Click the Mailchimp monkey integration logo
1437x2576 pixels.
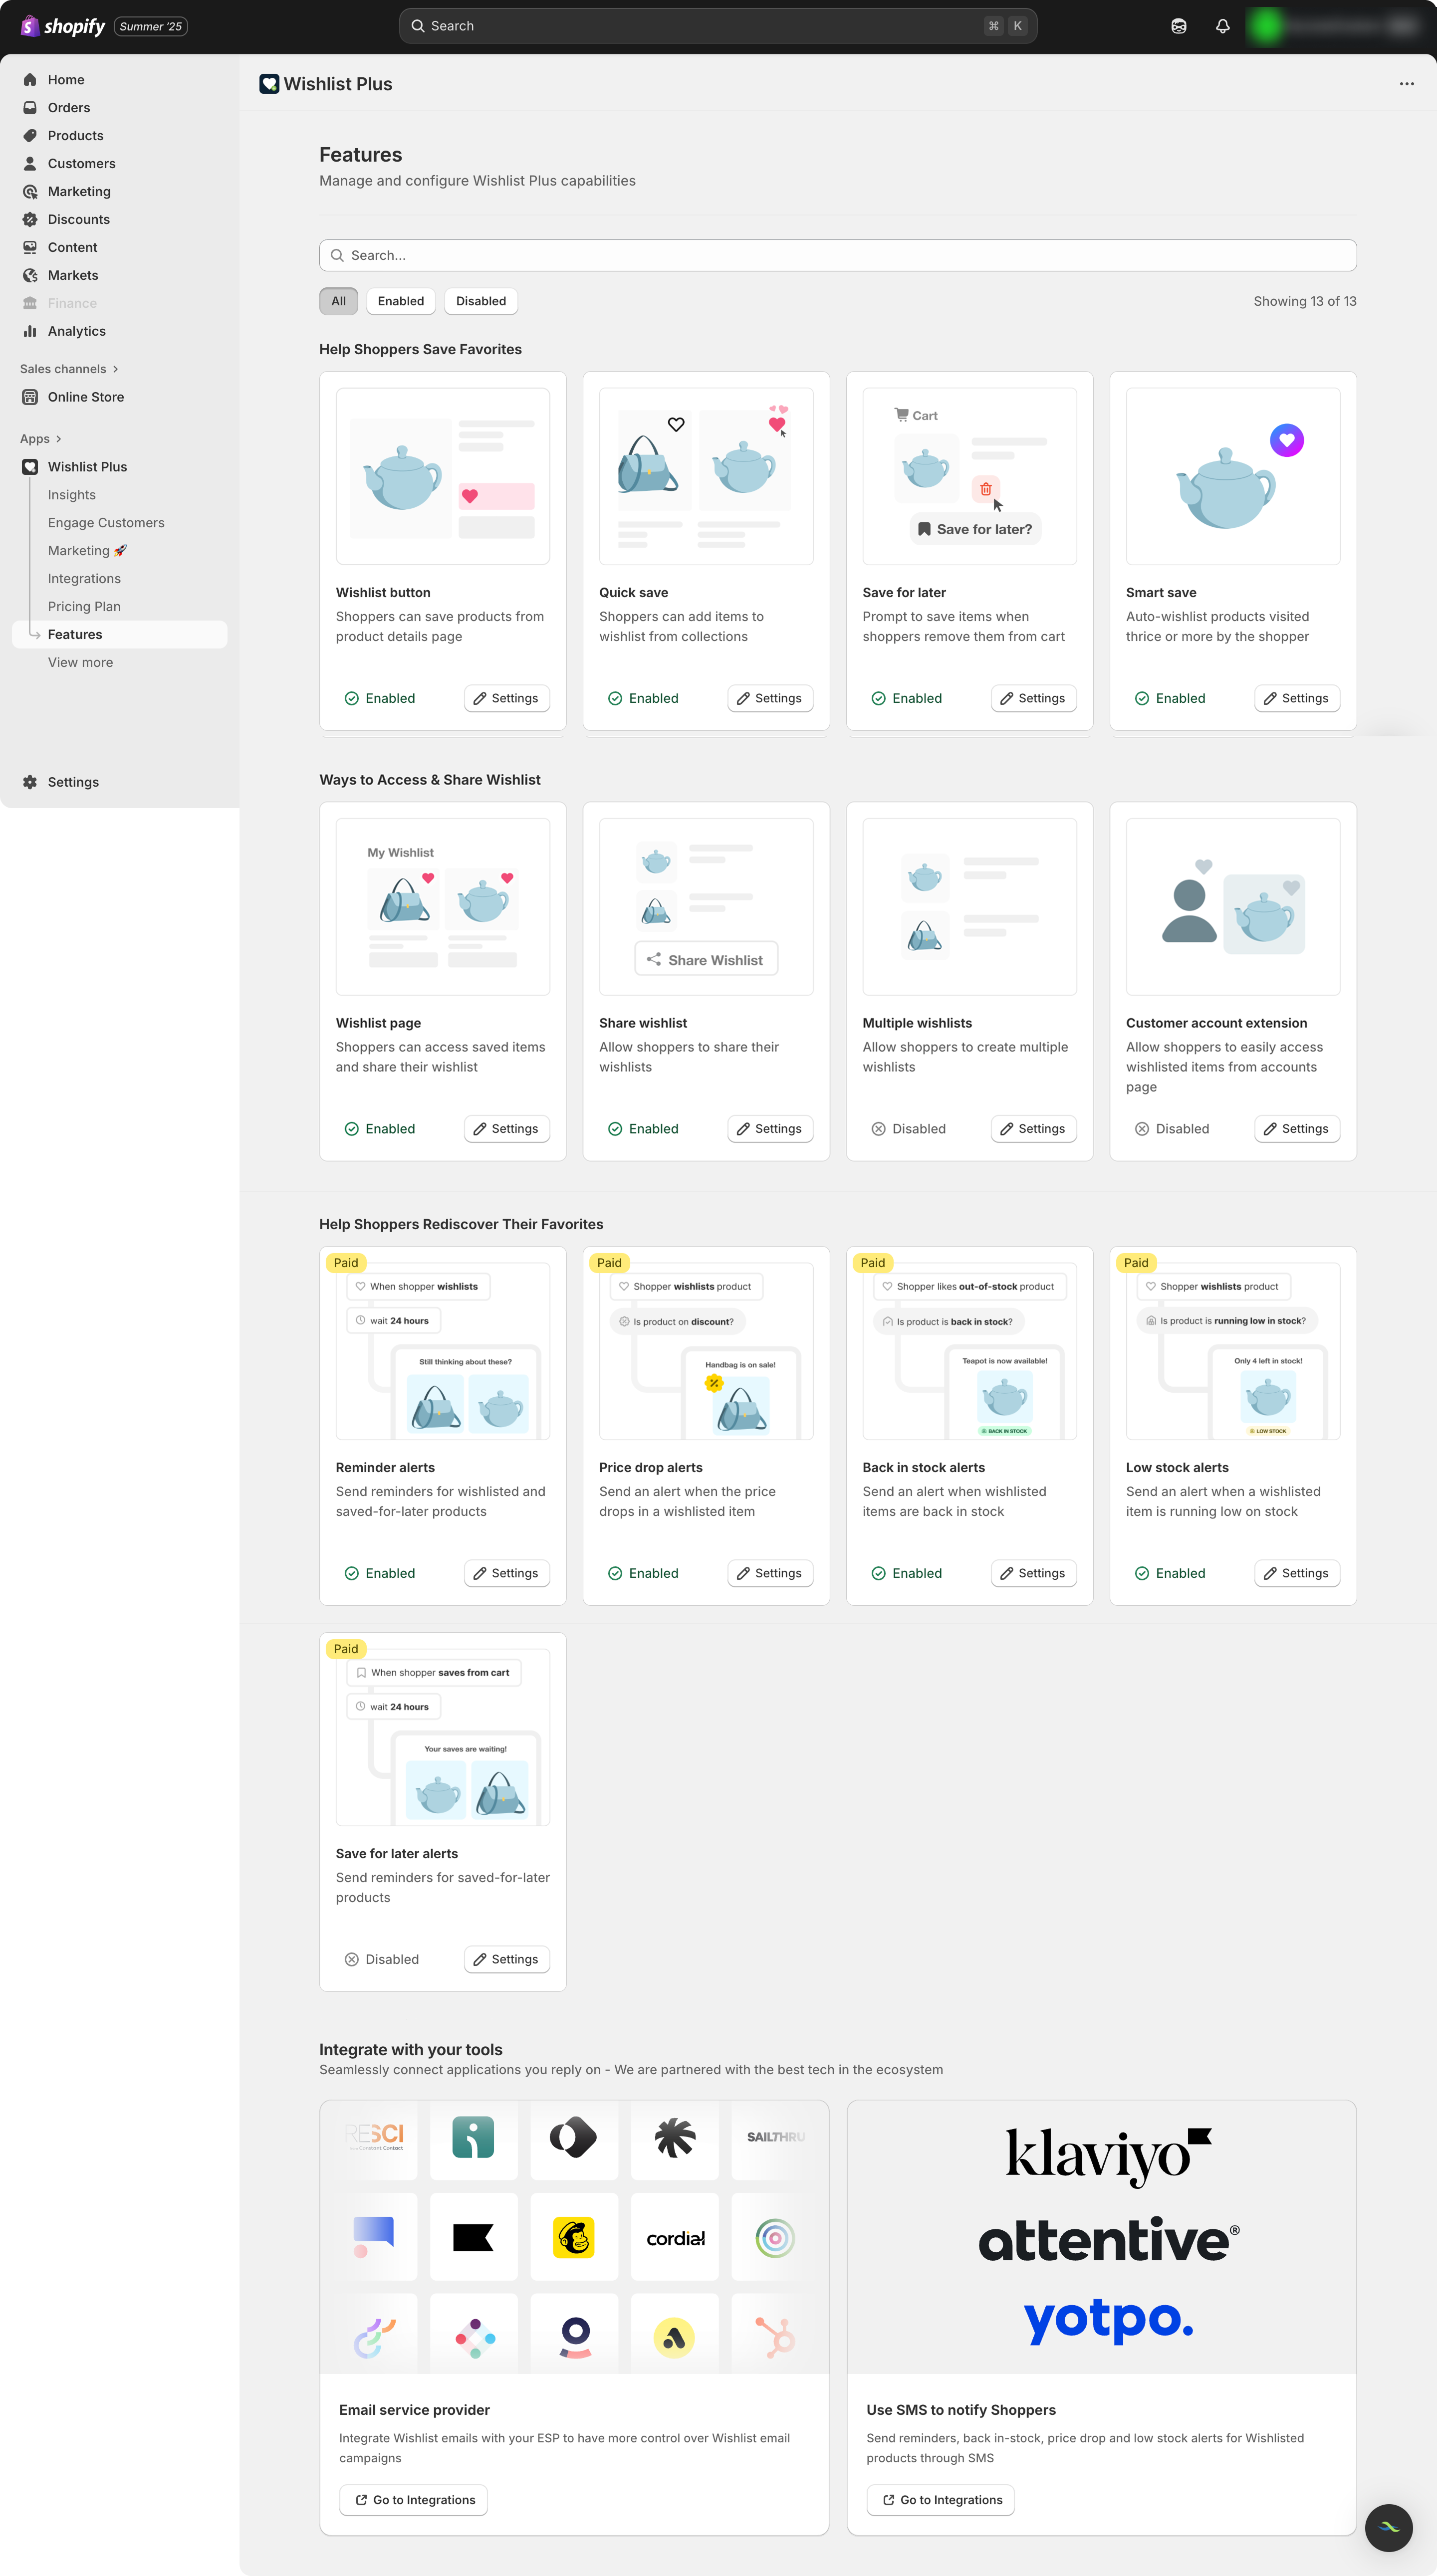point(574,2237)
